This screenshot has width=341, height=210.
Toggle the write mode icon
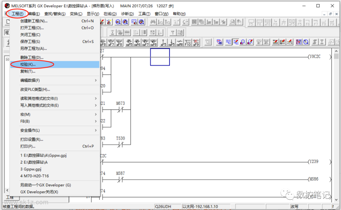tap(236, 42)
